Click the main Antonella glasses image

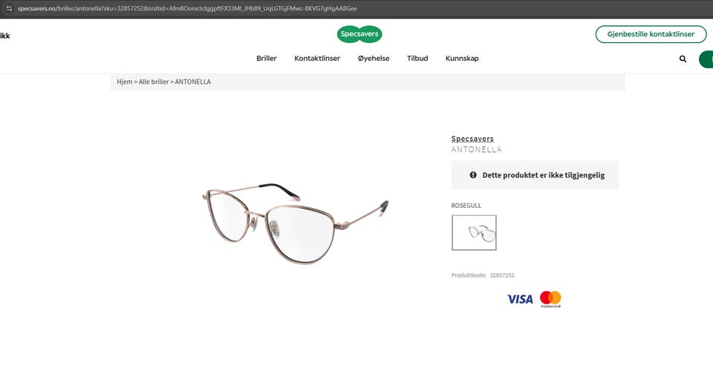(296, 223)
